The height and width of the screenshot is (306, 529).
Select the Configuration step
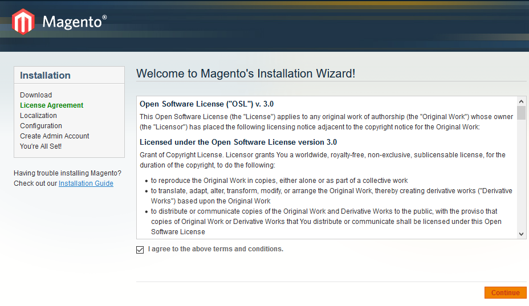[x=41, y=126]
